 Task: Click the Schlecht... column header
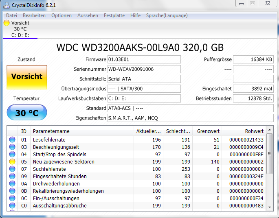point(178,131)
